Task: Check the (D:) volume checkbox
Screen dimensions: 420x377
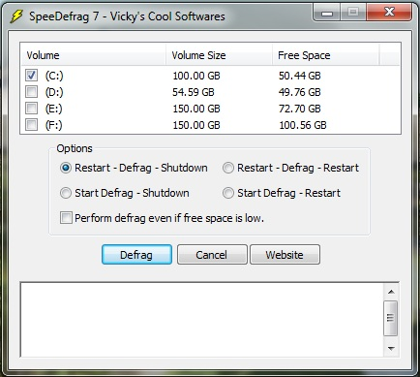Action: click(x=31, y=92)
